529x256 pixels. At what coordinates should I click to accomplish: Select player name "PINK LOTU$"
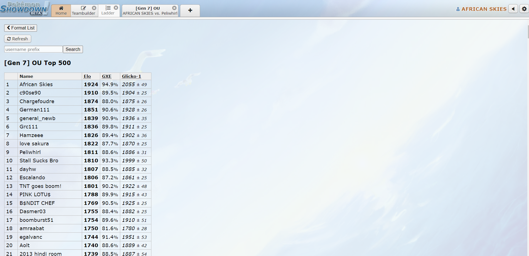point(35,195)
